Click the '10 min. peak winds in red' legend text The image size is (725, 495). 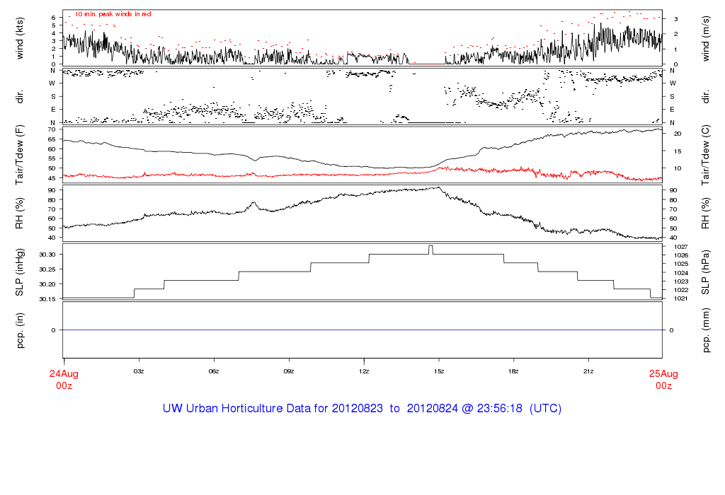[113, 14]
